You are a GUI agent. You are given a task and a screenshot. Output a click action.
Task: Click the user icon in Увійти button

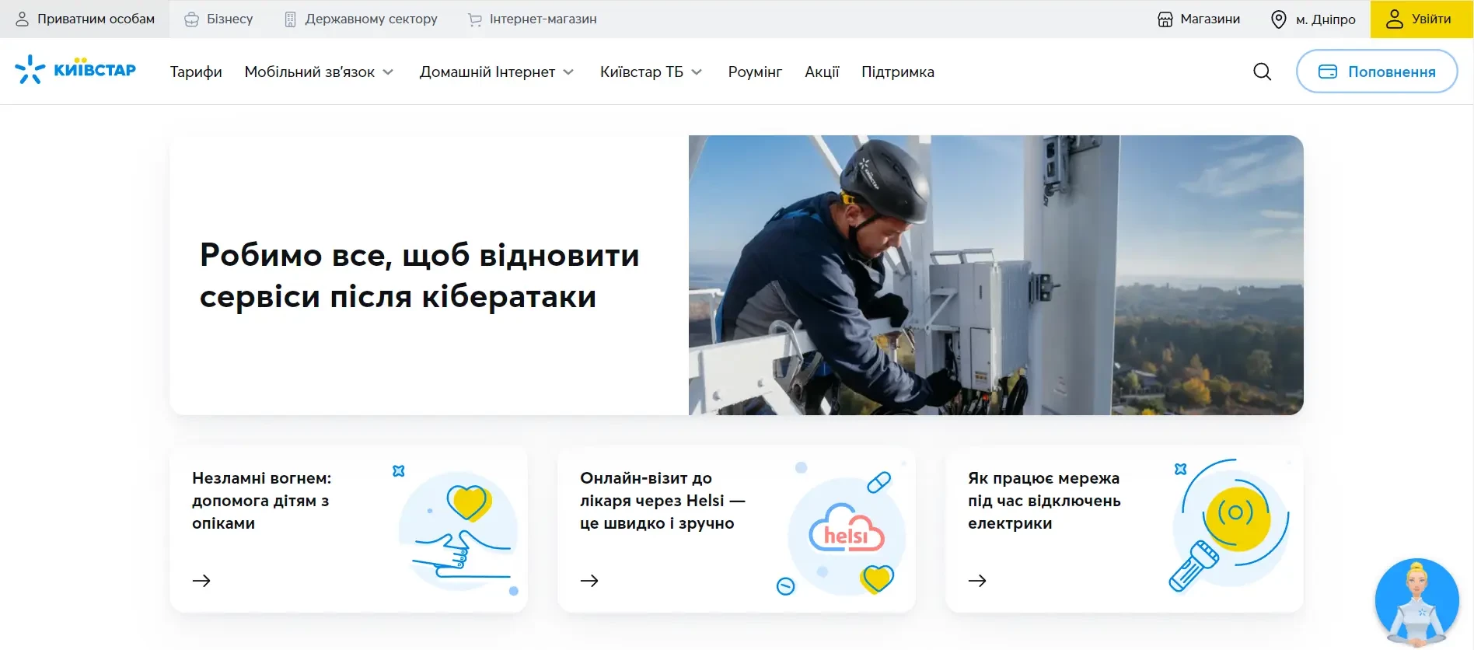tap(1395, 19)
